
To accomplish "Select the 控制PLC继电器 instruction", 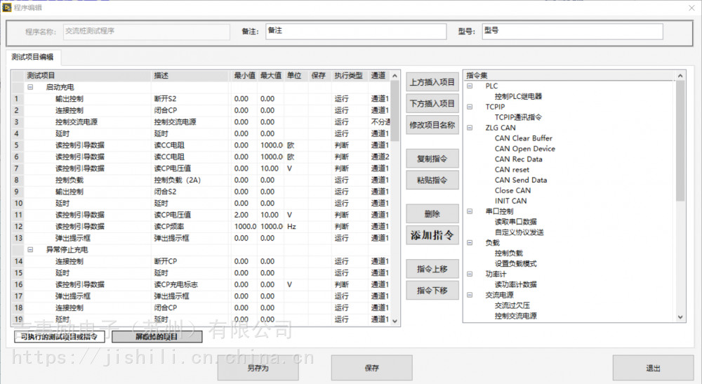I will point(518,96).
